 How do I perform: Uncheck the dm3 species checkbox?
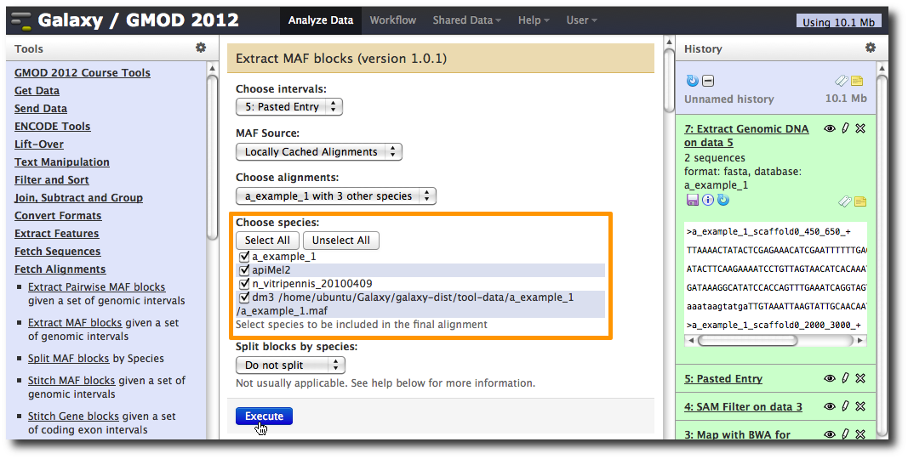pos(243,297)
